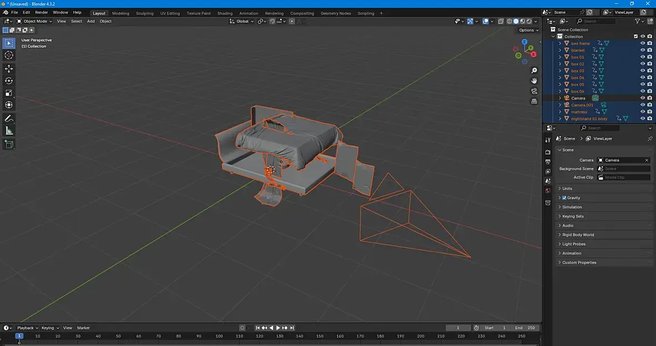
Task: Hide the blanket object in viewport
Action: coord(643,50)
